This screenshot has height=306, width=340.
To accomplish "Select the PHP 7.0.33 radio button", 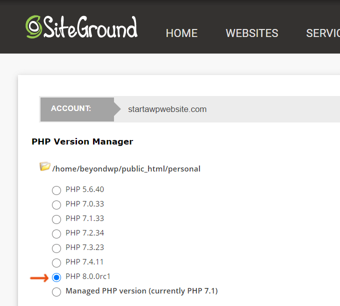I will pyautogui.click(x=56, y=205).
